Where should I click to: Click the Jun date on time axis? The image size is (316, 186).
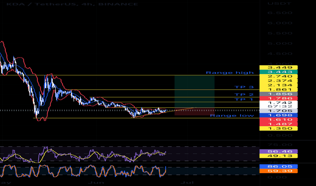(96, 183)
